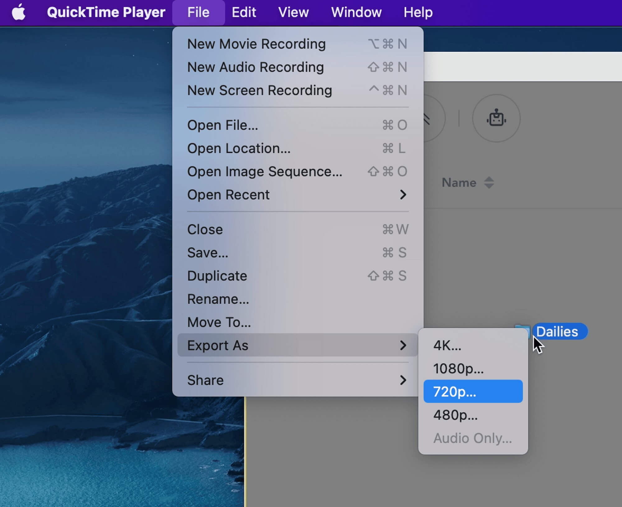
Task: Select Open Image Sequence
Action: click(265, 171)
